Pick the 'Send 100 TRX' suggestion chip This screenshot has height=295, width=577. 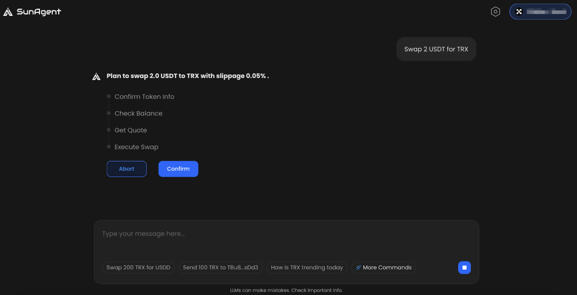pos(221,267)
